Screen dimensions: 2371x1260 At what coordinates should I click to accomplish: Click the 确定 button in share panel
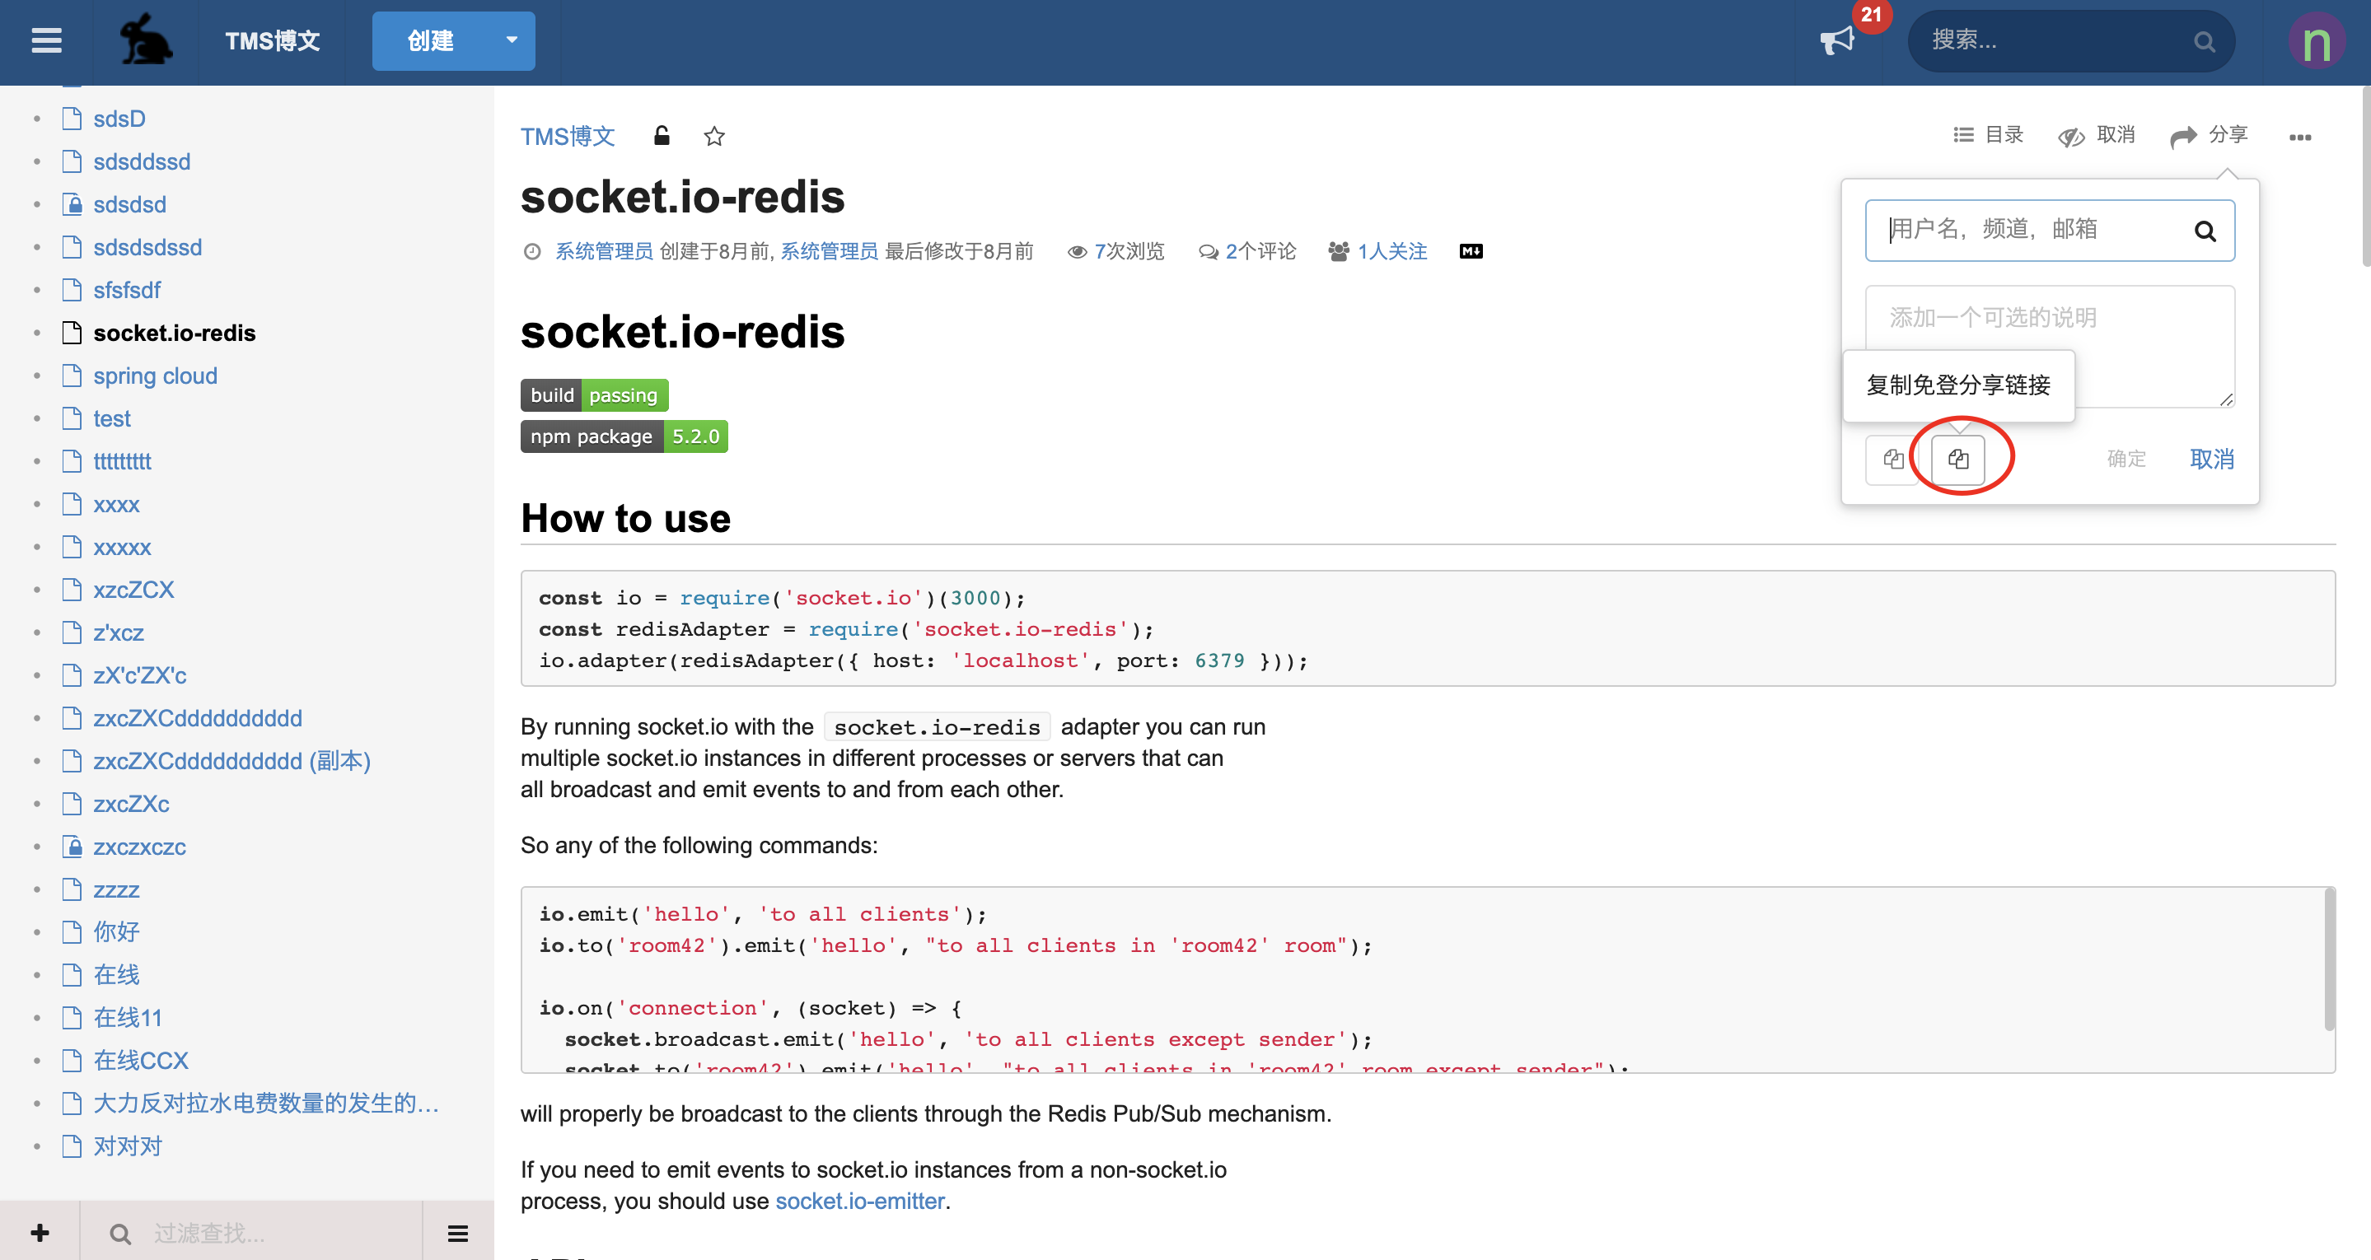tap(2126, 460)
